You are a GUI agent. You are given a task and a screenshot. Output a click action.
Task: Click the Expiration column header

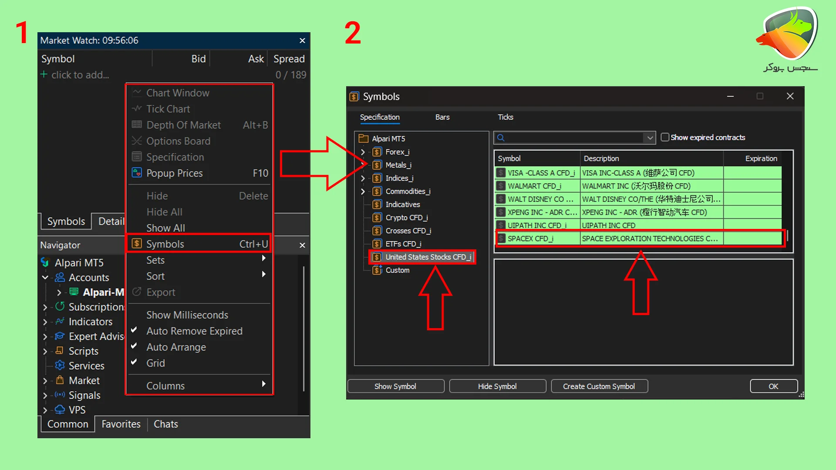point(752,158)
